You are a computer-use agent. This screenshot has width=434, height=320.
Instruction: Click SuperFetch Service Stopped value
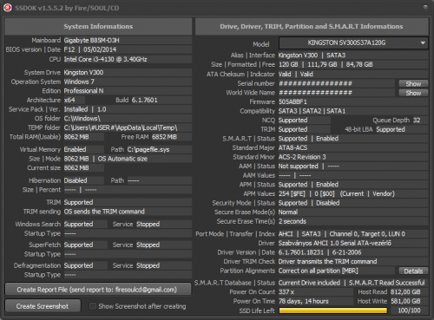pyautogui.click(x=148, y=245)
